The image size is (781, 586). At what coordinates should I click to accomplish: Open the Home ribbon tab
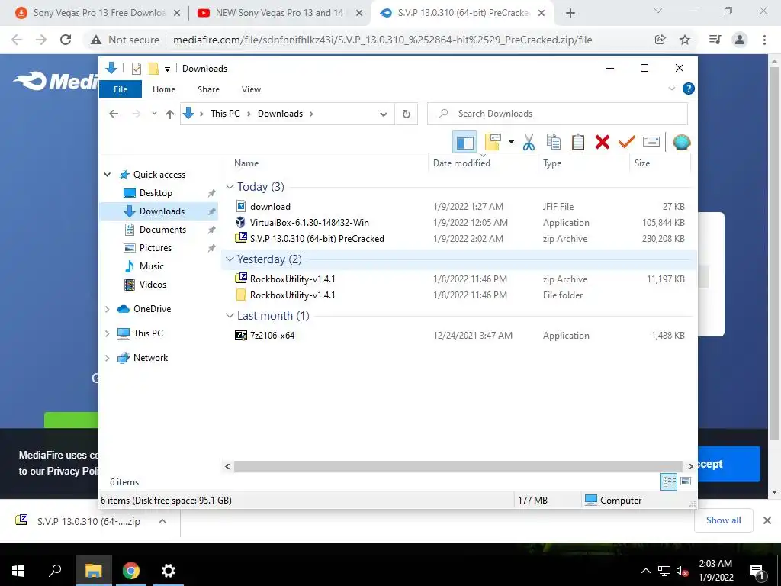click(x=164, y=89)
